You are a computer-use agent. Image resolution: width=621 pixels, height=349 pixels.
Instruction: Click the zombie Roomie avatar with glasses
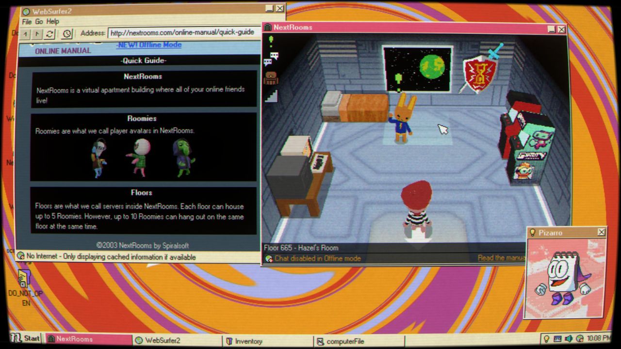coord(99,158)
